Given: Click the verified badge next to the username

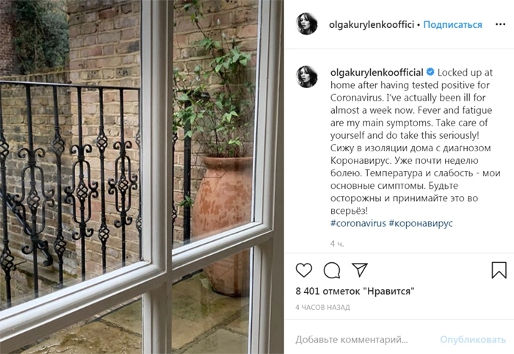Looking at the screenshot, I should point(430,72).
